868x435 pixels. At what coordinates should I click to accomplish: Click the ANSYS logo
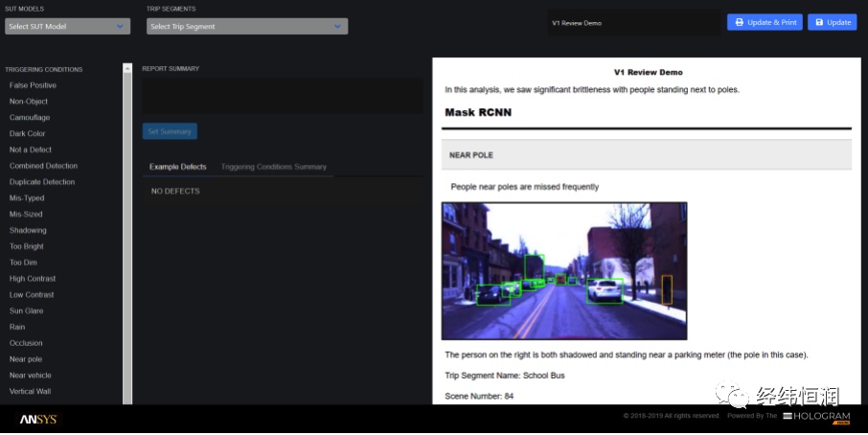(x=38, y=419)
